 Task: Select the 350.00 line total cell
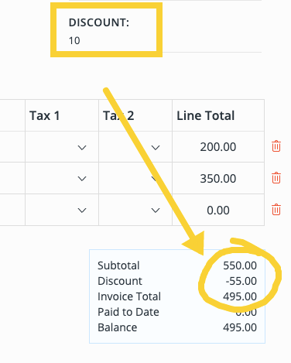[218, 178]
